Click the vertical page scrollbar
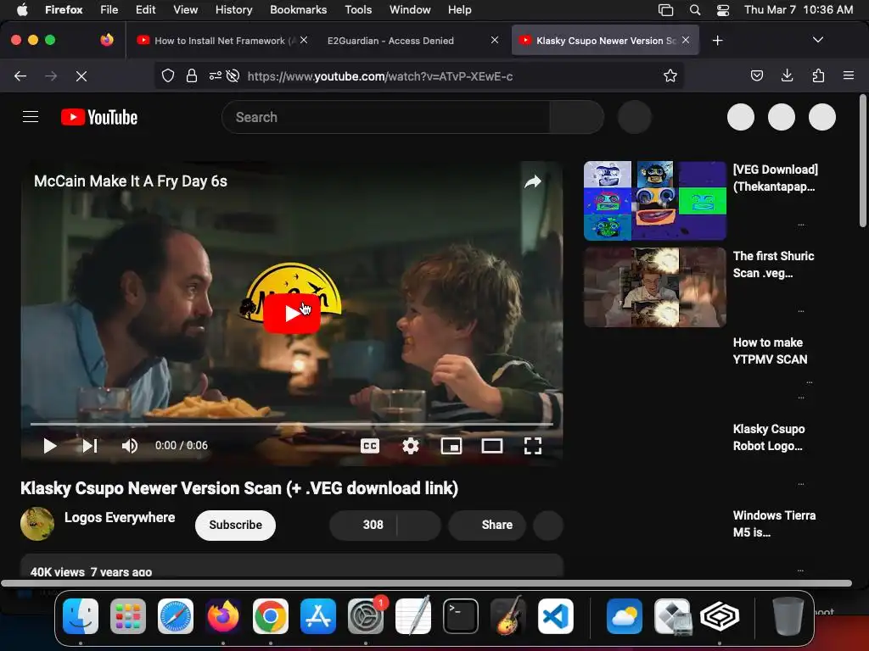 (x=863, y=160)
